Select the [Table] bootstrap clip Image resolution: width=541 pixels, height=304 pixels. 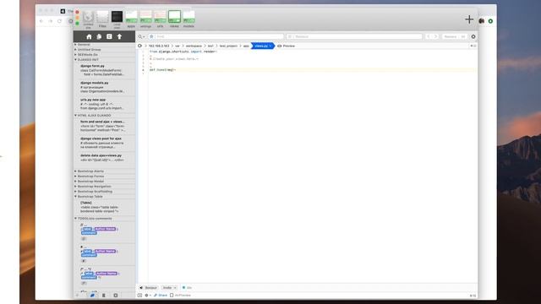[x=104, y=207]
